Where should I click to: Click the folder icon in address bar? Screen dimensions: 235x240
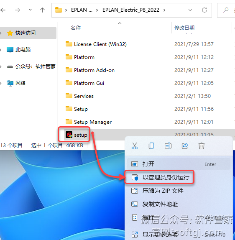click(x=59, y=10)
